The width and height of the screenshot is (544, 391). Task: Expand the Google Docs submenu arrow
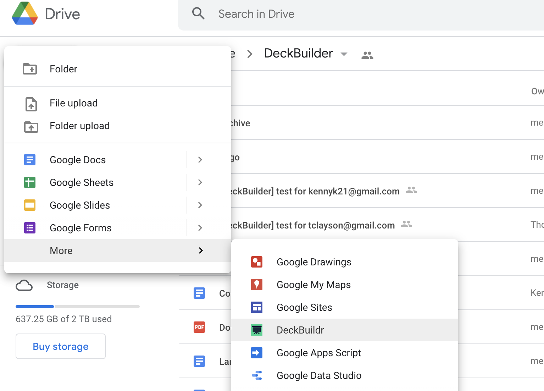pos(200,160)
